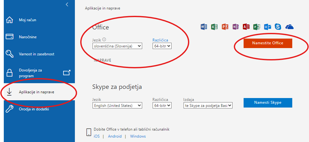
Task: Click the Namesti Skype button
Action: coord(268,102)
